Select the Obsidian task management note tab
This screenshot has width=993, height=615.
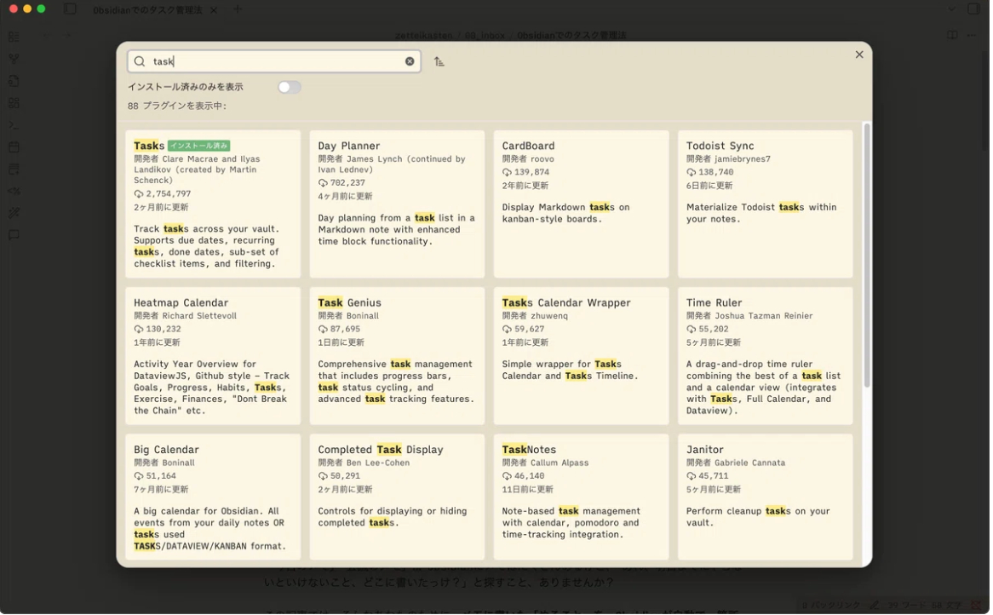coord(147,10)
